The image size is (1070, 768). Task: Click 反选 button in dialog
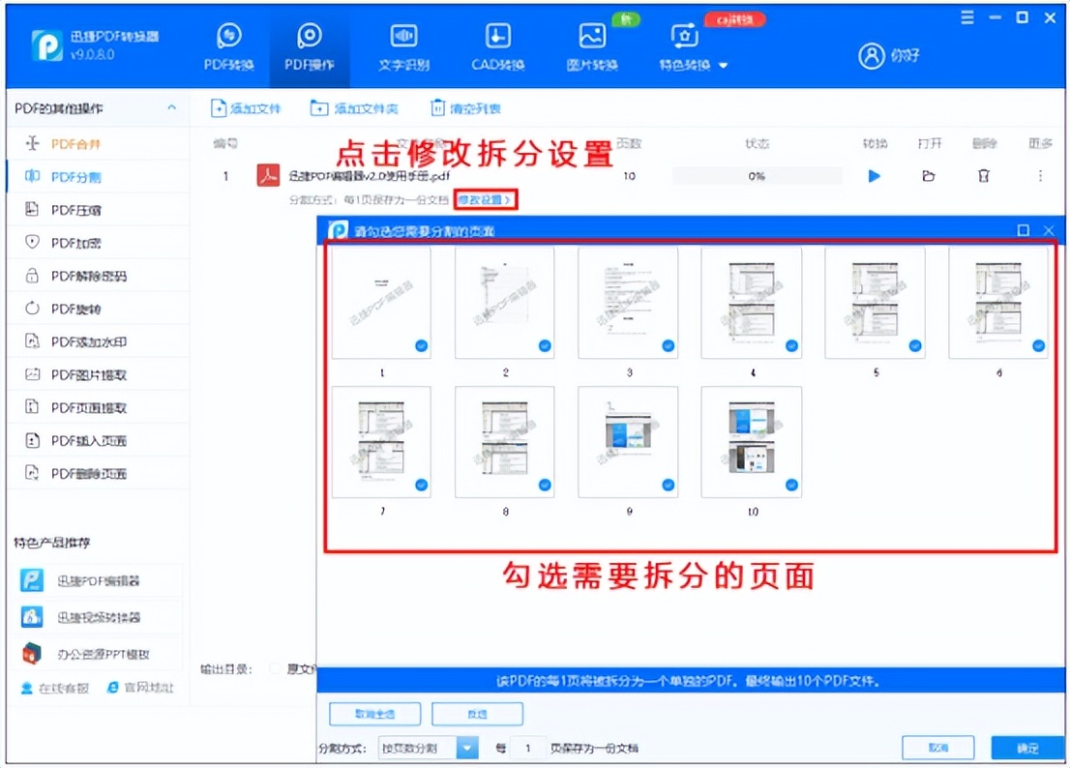pyautogui.click(x=477, y=714)
